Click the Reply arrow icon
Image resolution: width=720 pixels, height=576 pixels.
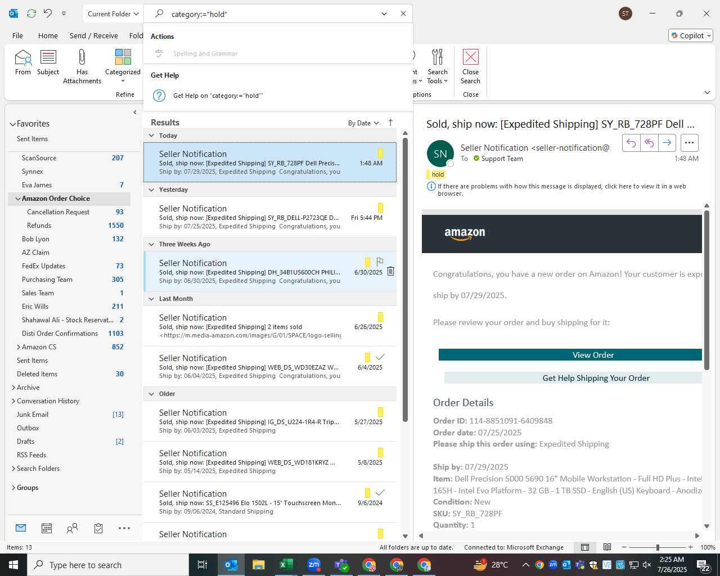tap(631, 143)
